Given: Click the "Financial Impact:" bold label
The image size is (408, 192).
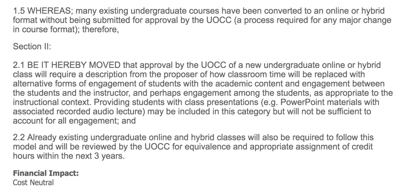Looking at the screenshot, I should [x=46, y=173].
